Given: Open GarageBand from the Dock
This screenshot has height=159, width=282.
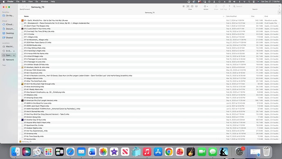Looking at the screenshot, I should [191, 152].
